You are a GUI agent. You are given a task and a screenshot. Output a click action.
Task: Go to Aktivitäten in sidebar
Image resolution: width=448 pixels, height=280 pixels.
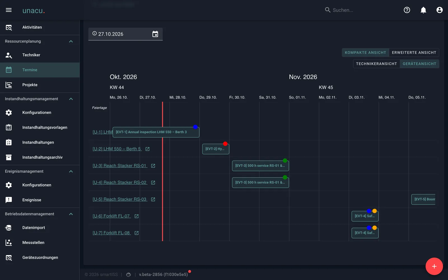[x=40, y=27]
